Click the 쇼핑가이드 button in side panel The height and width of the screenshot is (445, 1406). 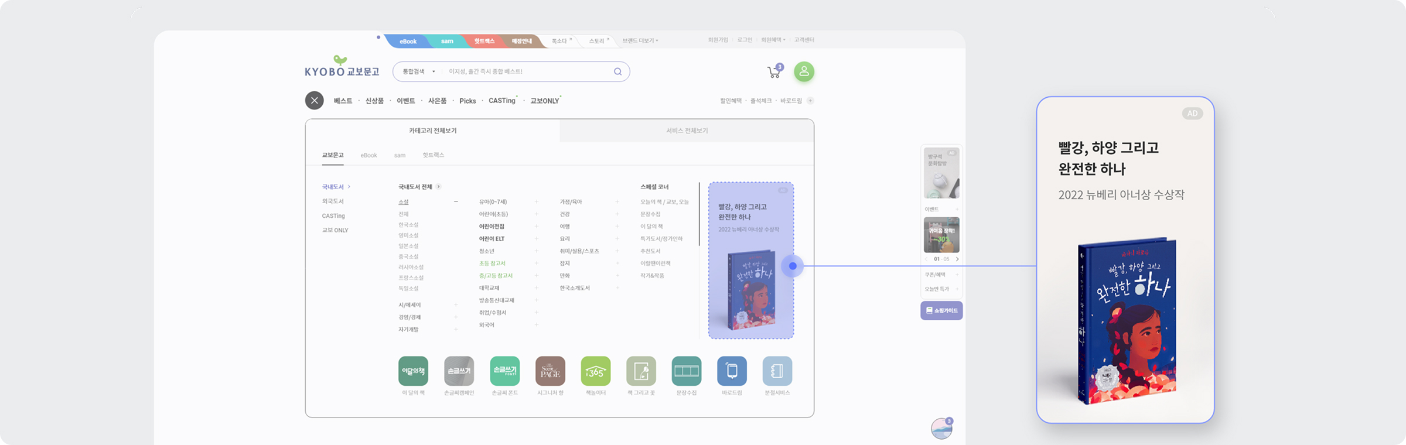click(941, 310)
